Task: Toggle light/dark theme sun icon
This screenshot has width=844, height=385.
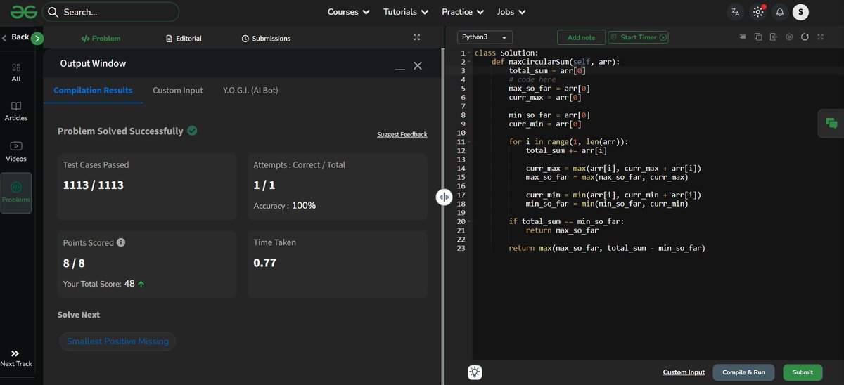Action: (x=757, y=12)
